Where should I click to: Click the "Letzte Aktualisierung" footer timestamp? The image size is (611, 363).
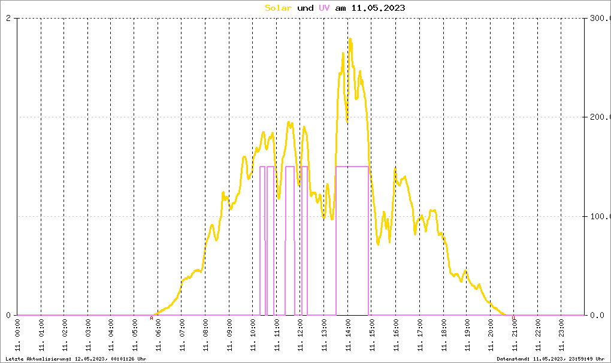click(76, 359)
